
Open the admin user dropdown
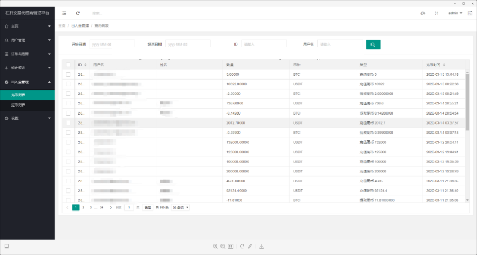(x=455, y=13)
